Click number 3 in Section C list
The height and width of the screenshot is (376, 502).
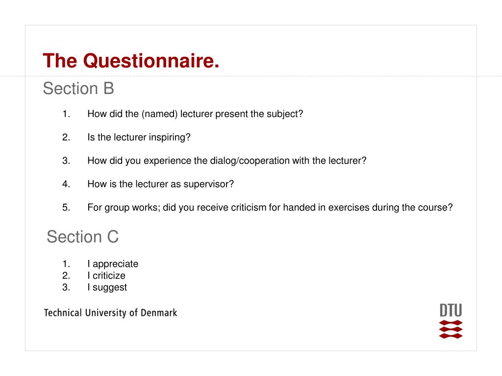click(66, 287)
